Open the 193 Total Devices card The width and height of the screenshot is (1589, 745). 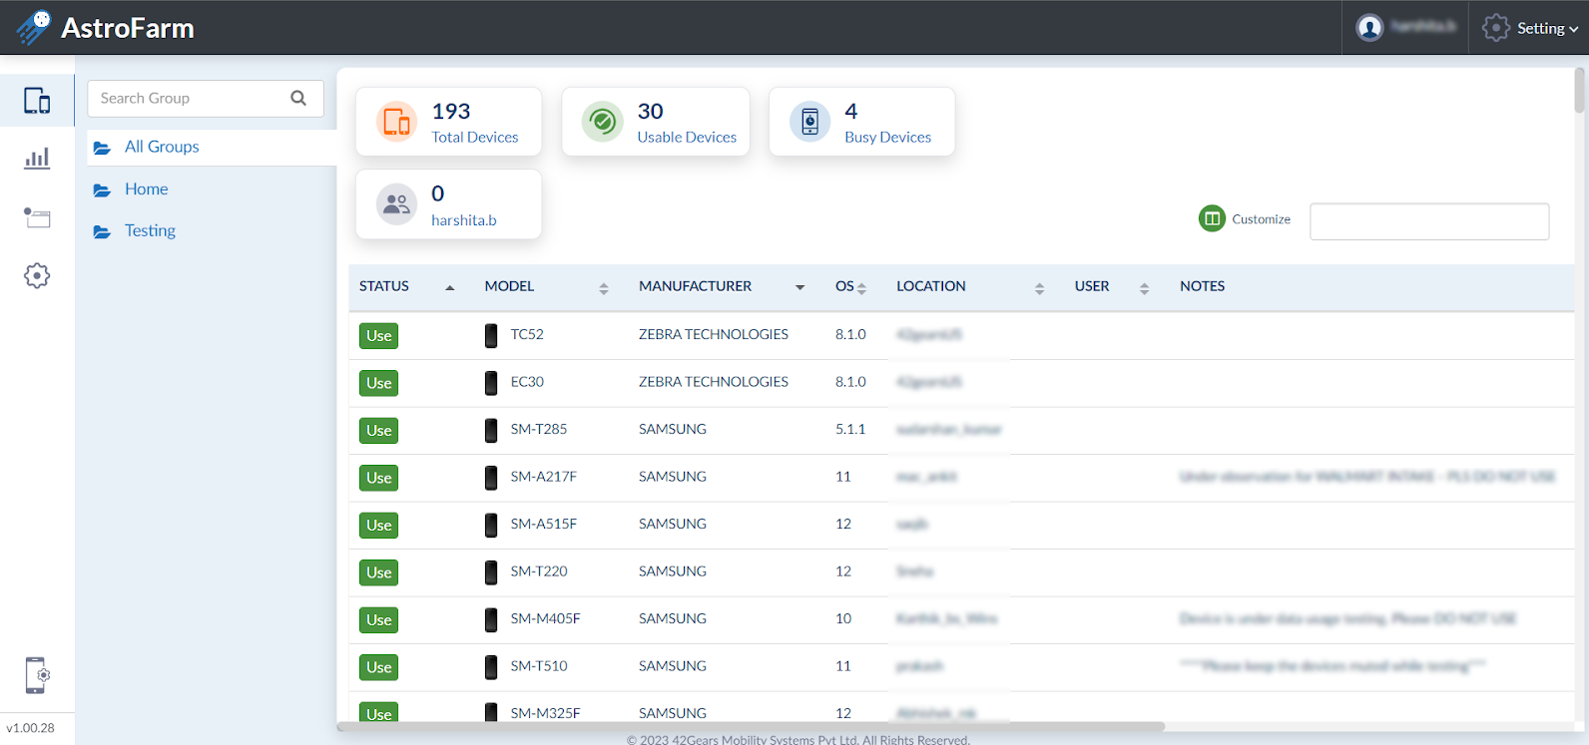click(x=448, y=122)
